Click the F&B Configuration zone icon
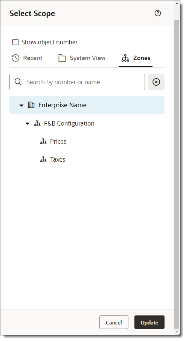This screenshot has height=341, width=186. tap(37, 123)
